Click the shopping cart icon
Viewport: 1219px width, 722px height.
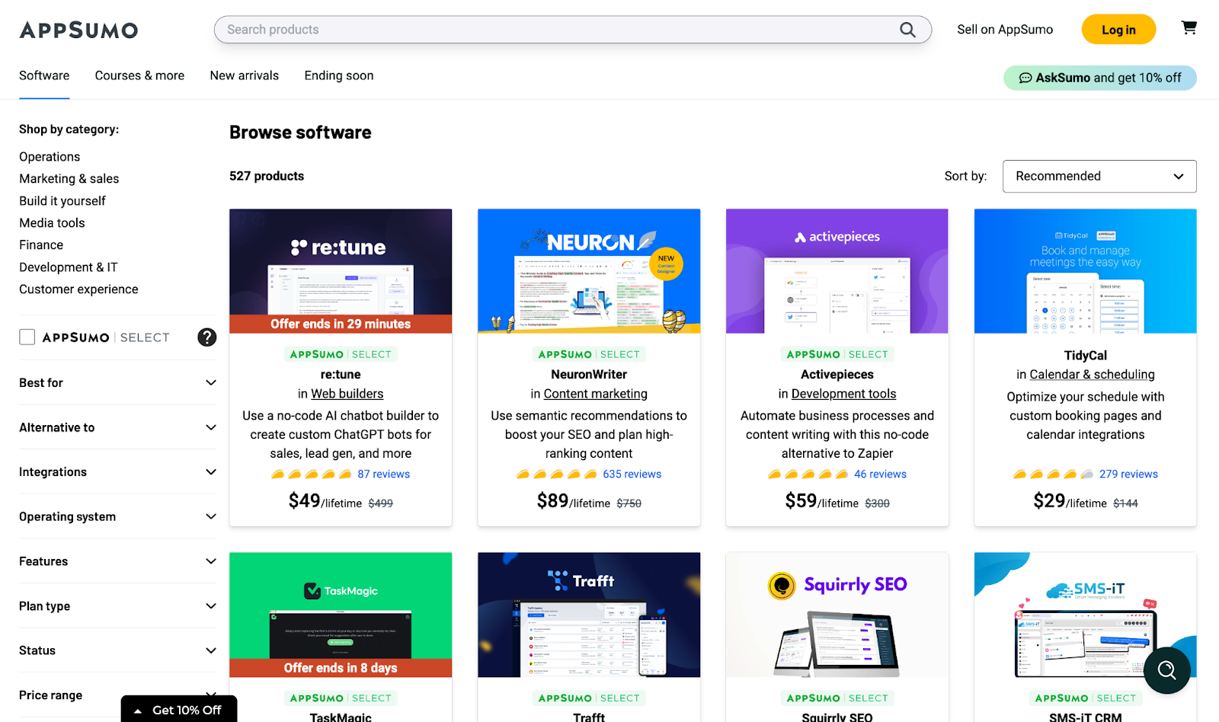pos(1189,28)
